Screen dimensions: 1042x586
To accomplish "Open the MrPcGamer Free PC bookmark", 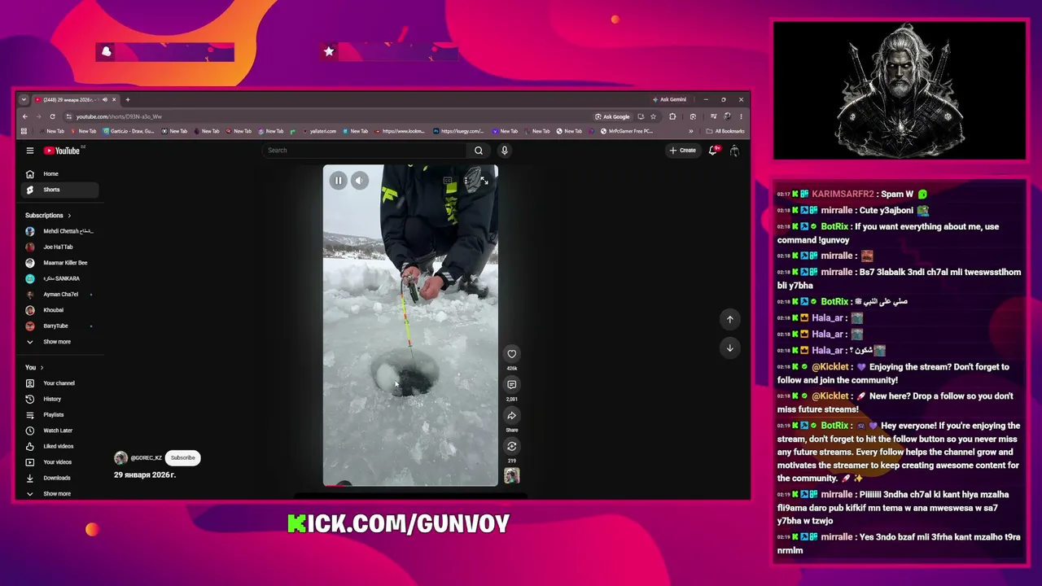I will point(627,131).
